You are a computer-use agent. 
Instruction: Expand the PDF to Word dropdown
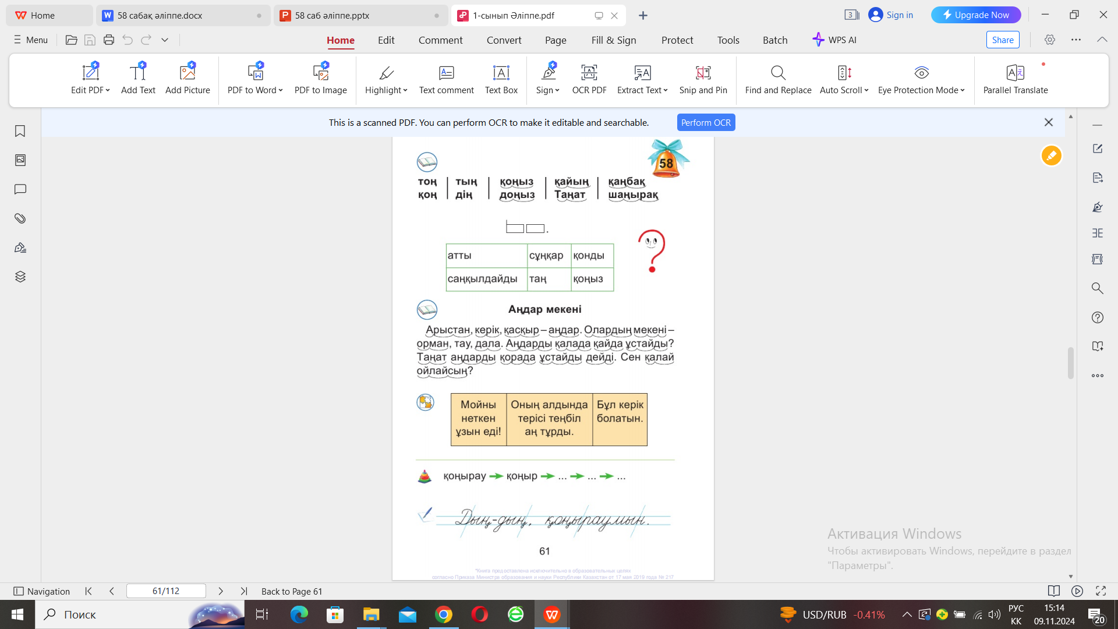coord(281,90)
